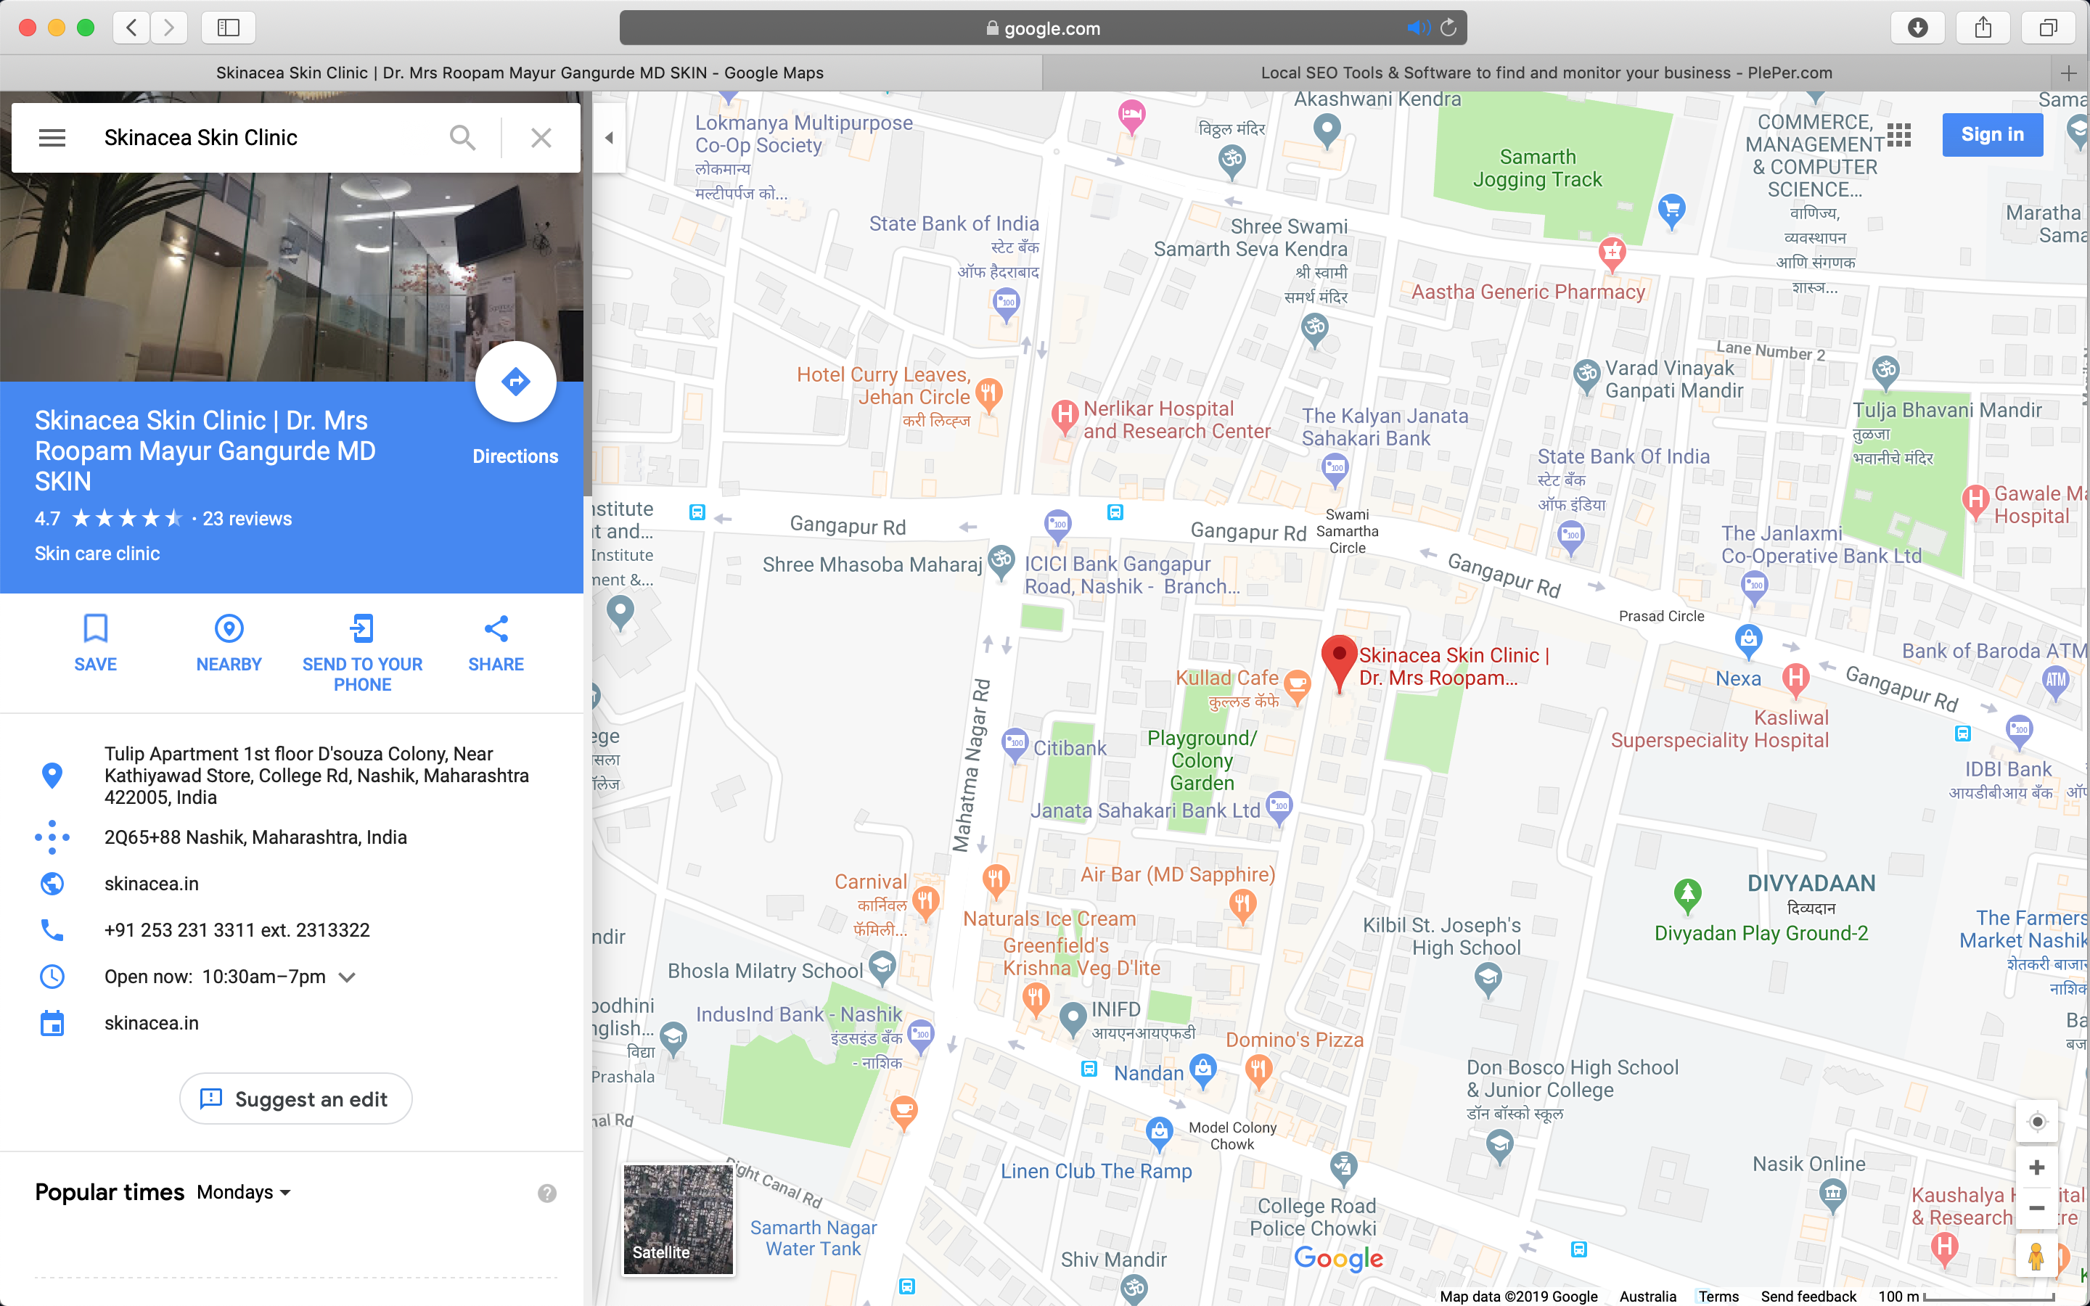Click the search magnifier icon
The height and width of the screenshot is (1306, 2090).
(x=463, y=137)
